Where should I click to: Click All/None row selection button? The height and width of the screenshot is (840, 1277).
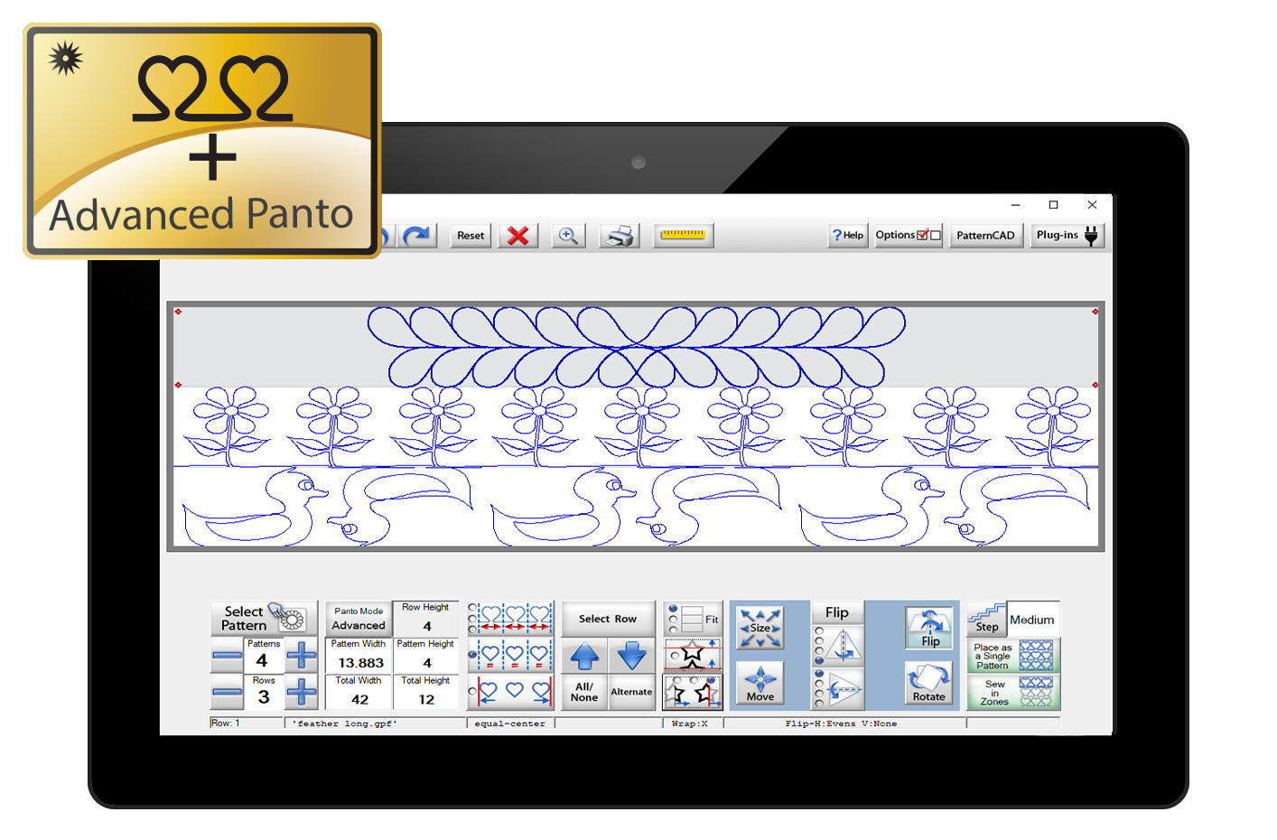584,693
